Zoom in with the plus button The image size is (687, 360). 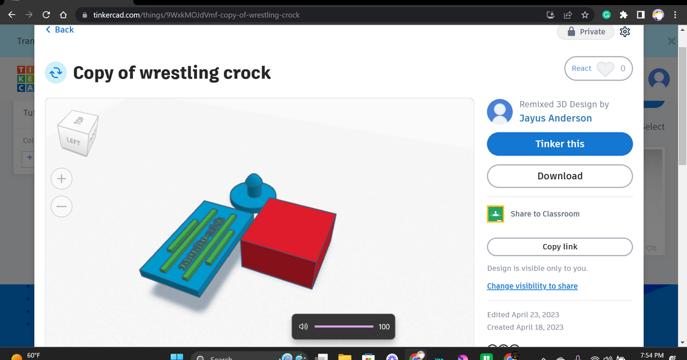[x=62, y=179]
